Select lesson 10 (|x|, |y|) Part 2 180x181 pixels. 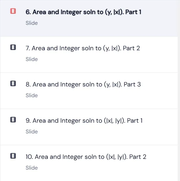coord(86,157)
